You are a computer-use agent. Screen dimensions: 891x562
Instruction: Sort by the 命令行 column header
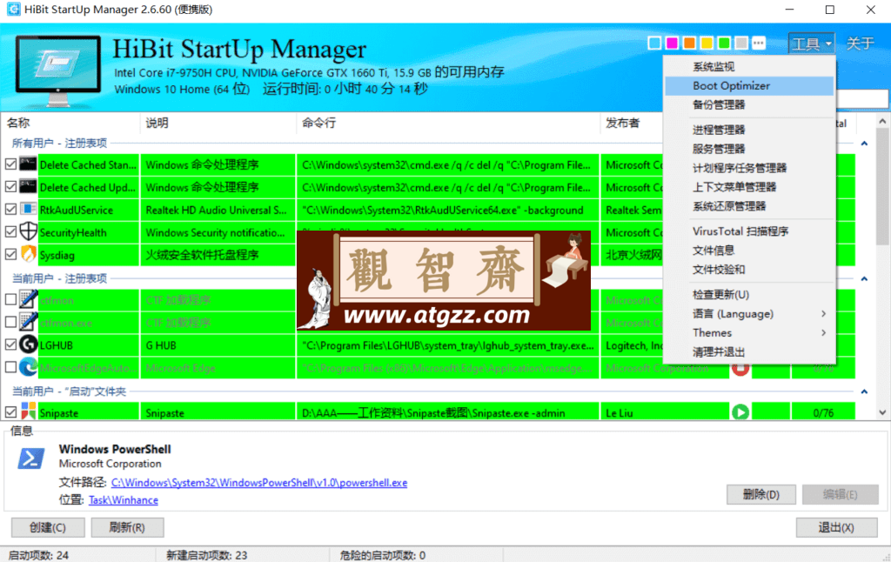point(448,123)
